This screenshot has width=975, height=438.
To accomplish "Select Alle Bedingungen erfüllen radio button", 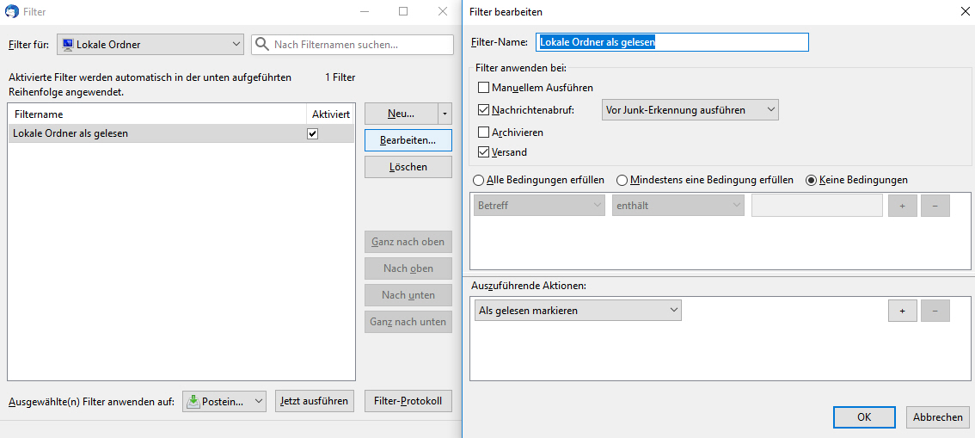I will coord(479,180).
